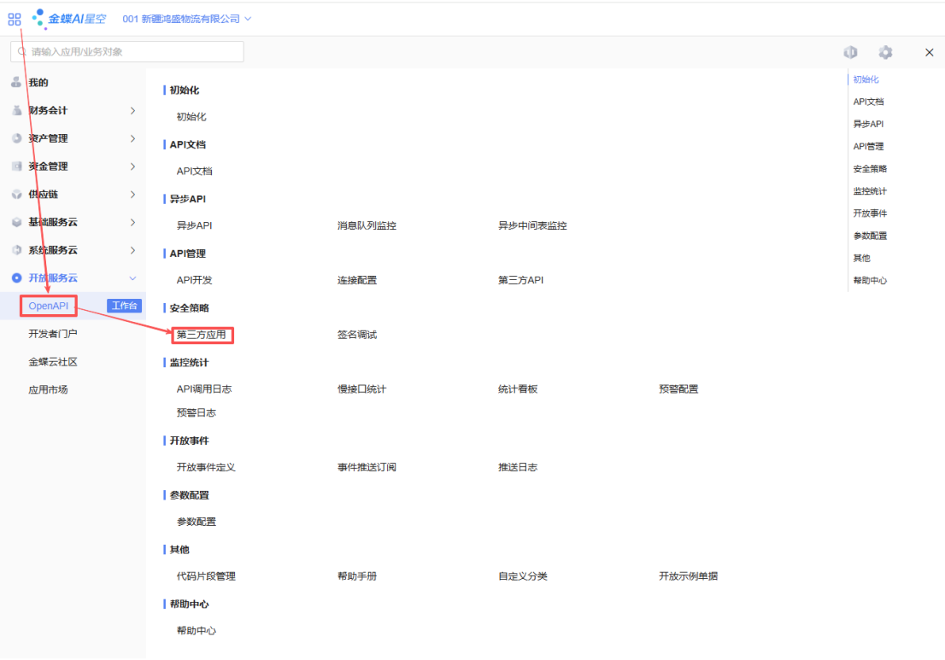The width and height of the screenshot is (945, 660).
Task: Close the menu panel with X
Action: point(930,53)
